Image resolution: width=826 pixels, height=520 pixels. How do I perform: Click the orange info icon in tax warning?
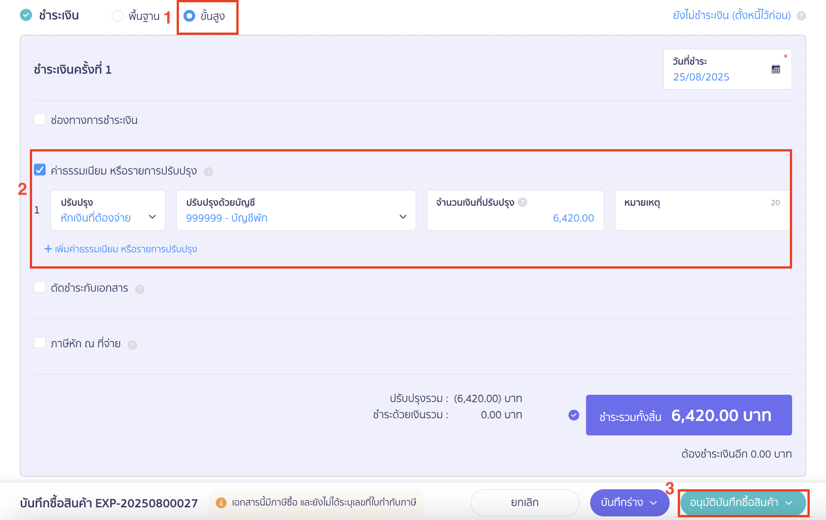[221, 503]
